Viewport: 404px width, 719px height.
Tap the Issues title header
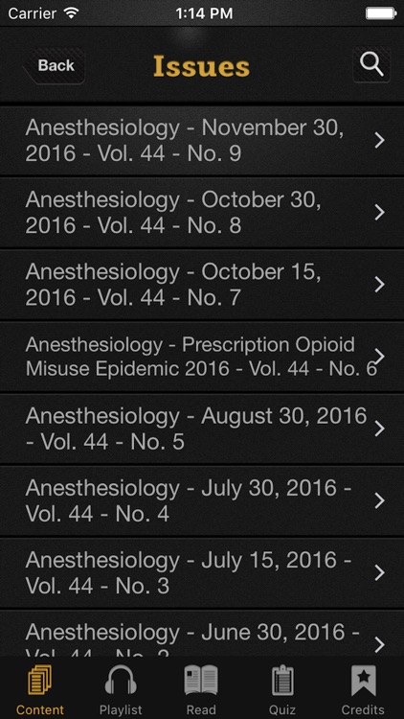click(x=202, y=66)
